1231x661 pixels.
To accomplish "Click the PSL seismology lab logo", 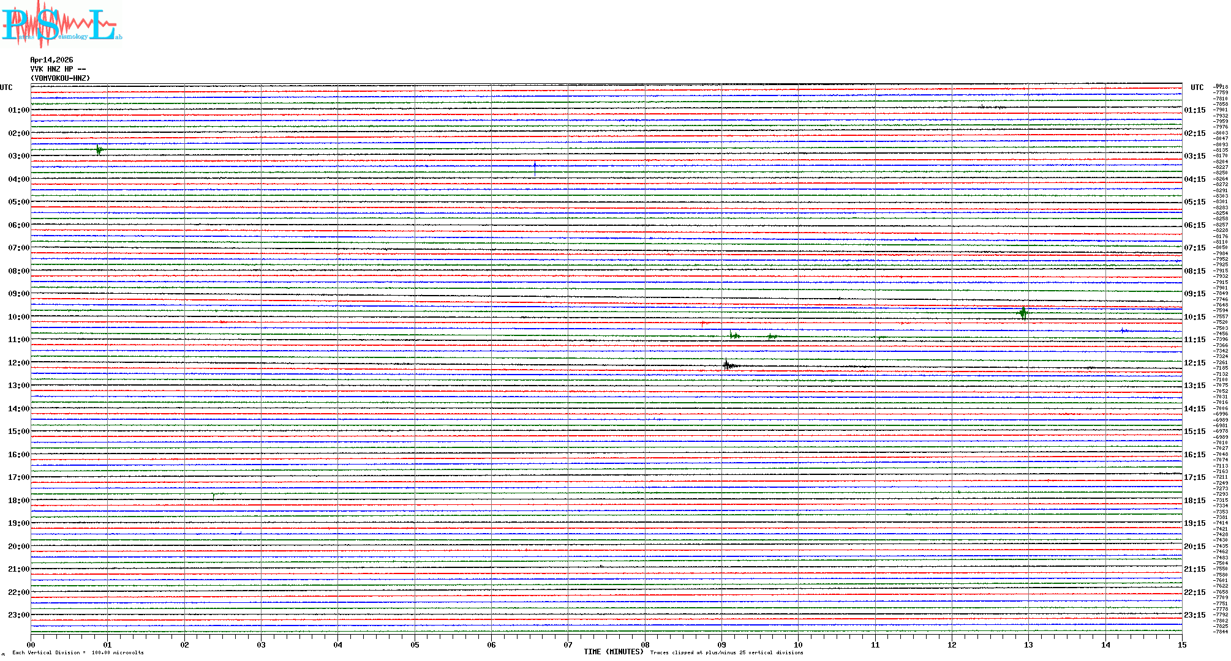I will coord(61,24).
